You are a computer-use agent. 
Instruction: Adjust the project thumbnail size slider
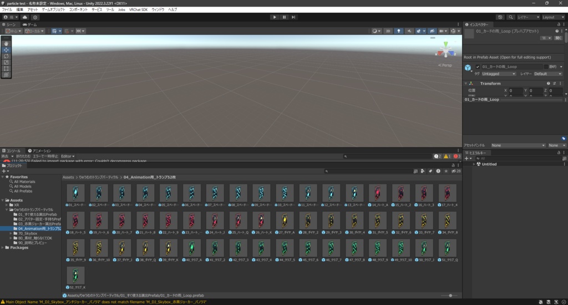click(449, 296)
